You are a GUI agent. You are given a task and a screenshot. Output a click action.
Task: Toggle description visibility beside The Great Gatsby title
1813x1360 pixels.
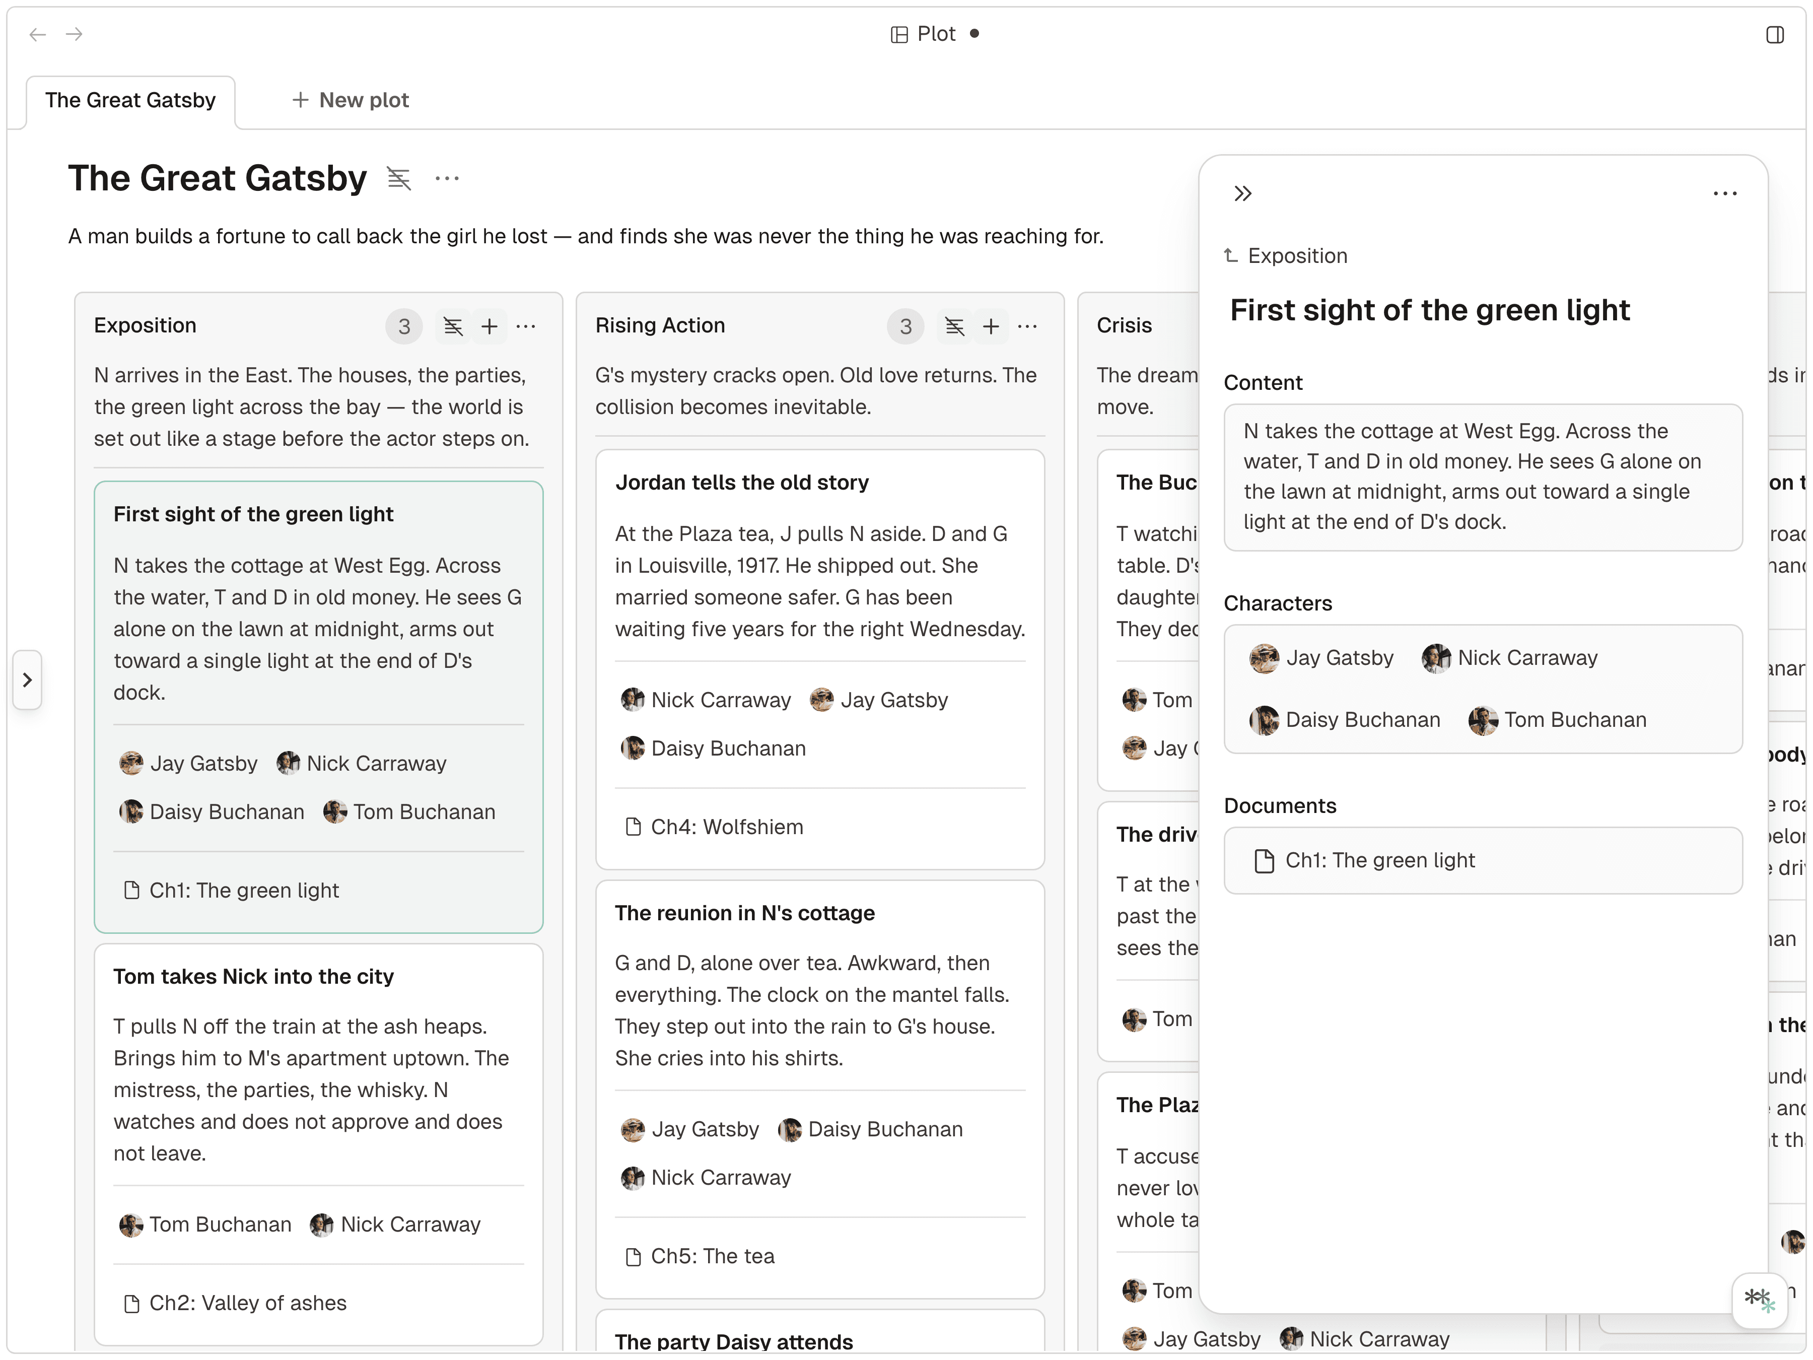[399, 179]
